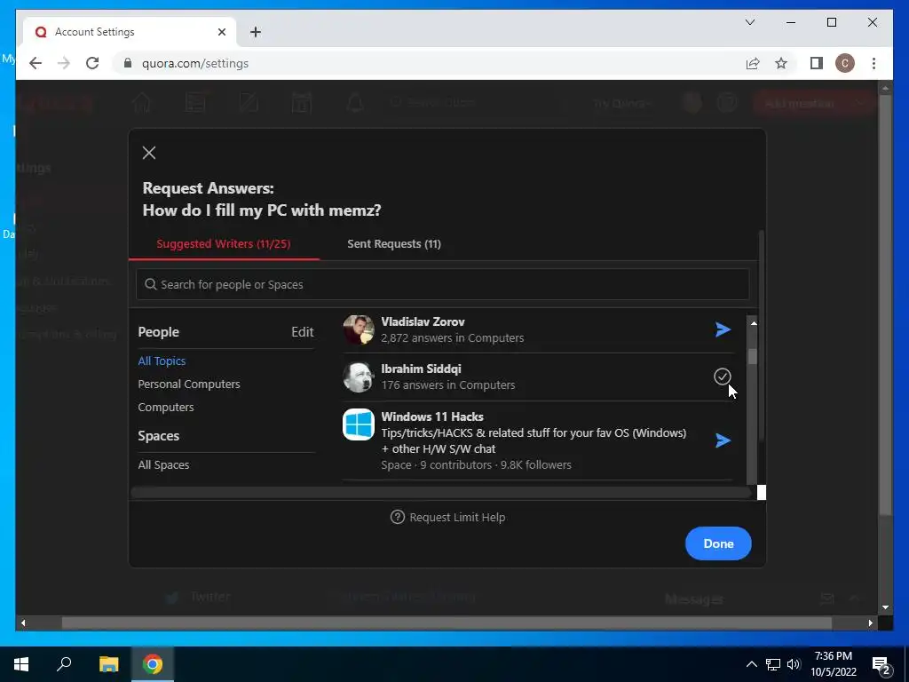Open Chrome side panel icon

817,63
